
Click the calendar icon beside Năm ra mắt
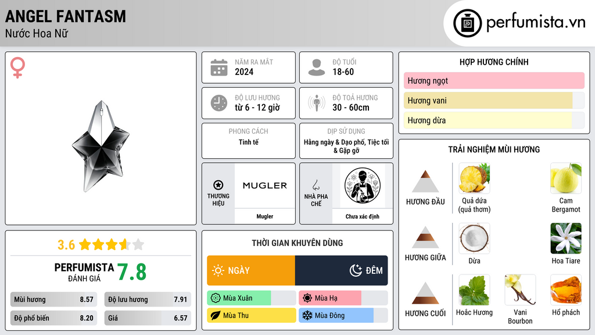219,67
